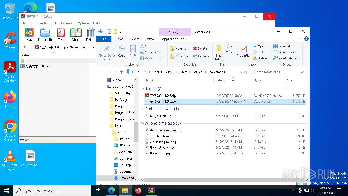The height and width of the screenshot is (196, 348).
Task: Open Task View on taskbar
Action: (98, 191)
